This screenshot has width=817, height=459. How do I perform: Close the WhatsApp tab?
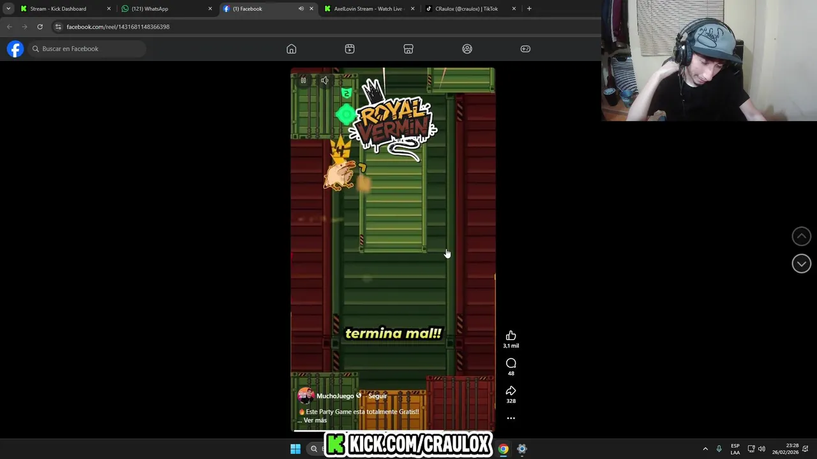(210, 9)
